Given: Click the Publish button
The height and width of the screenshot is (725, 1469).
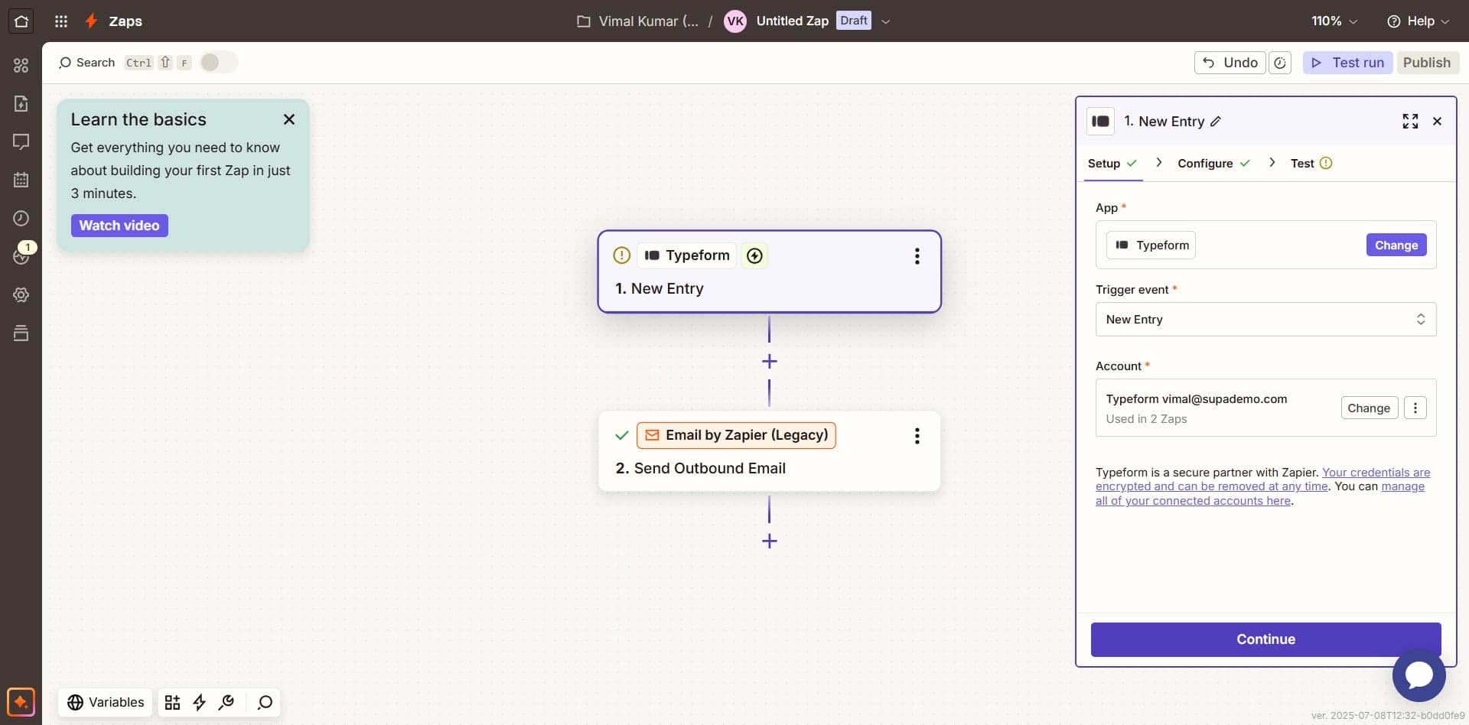Looking at the screenshot, I should tap(1428, 62).
